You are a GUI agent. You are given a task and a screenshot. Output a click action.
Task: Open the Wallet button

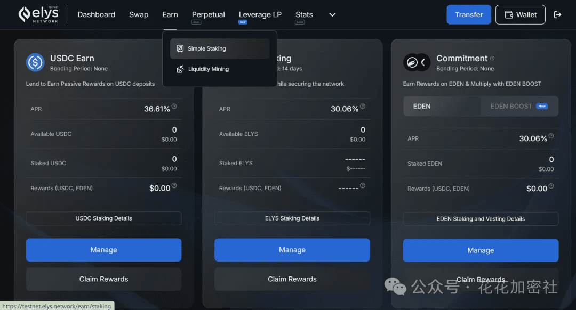click(520, 15)
